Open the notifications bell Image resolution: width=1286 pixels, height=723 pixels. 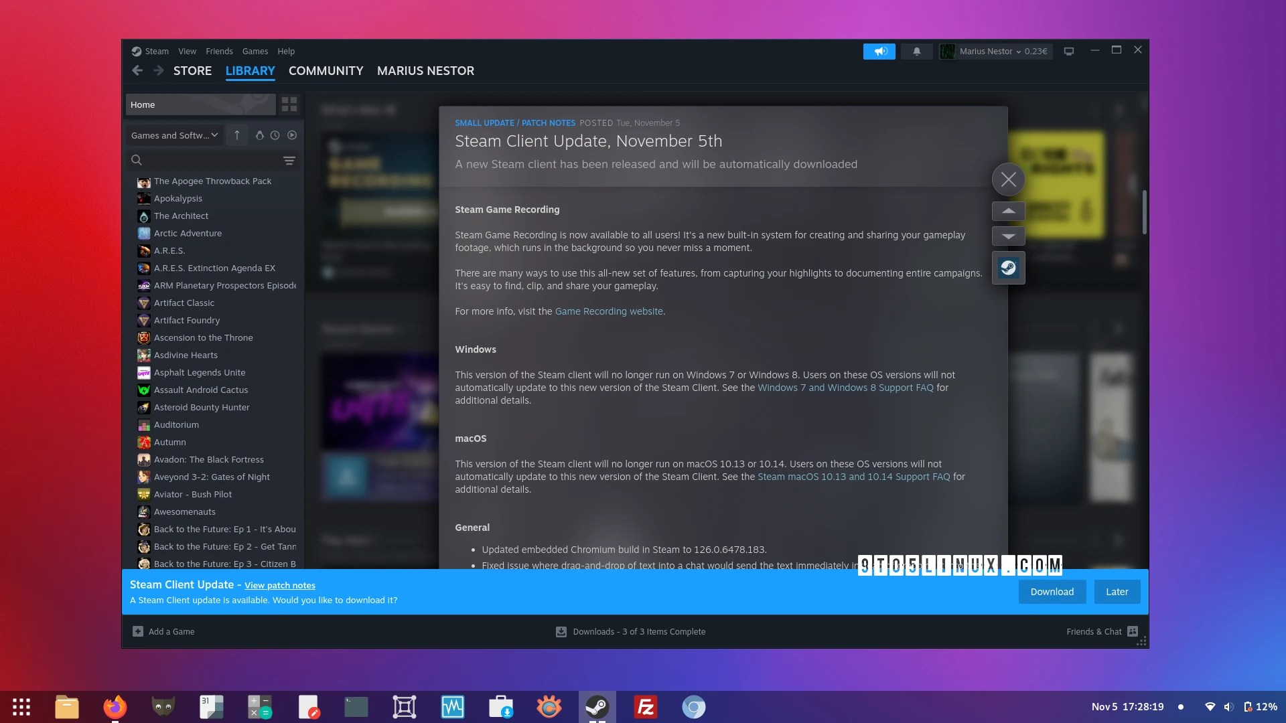click(x=916, y=52)
